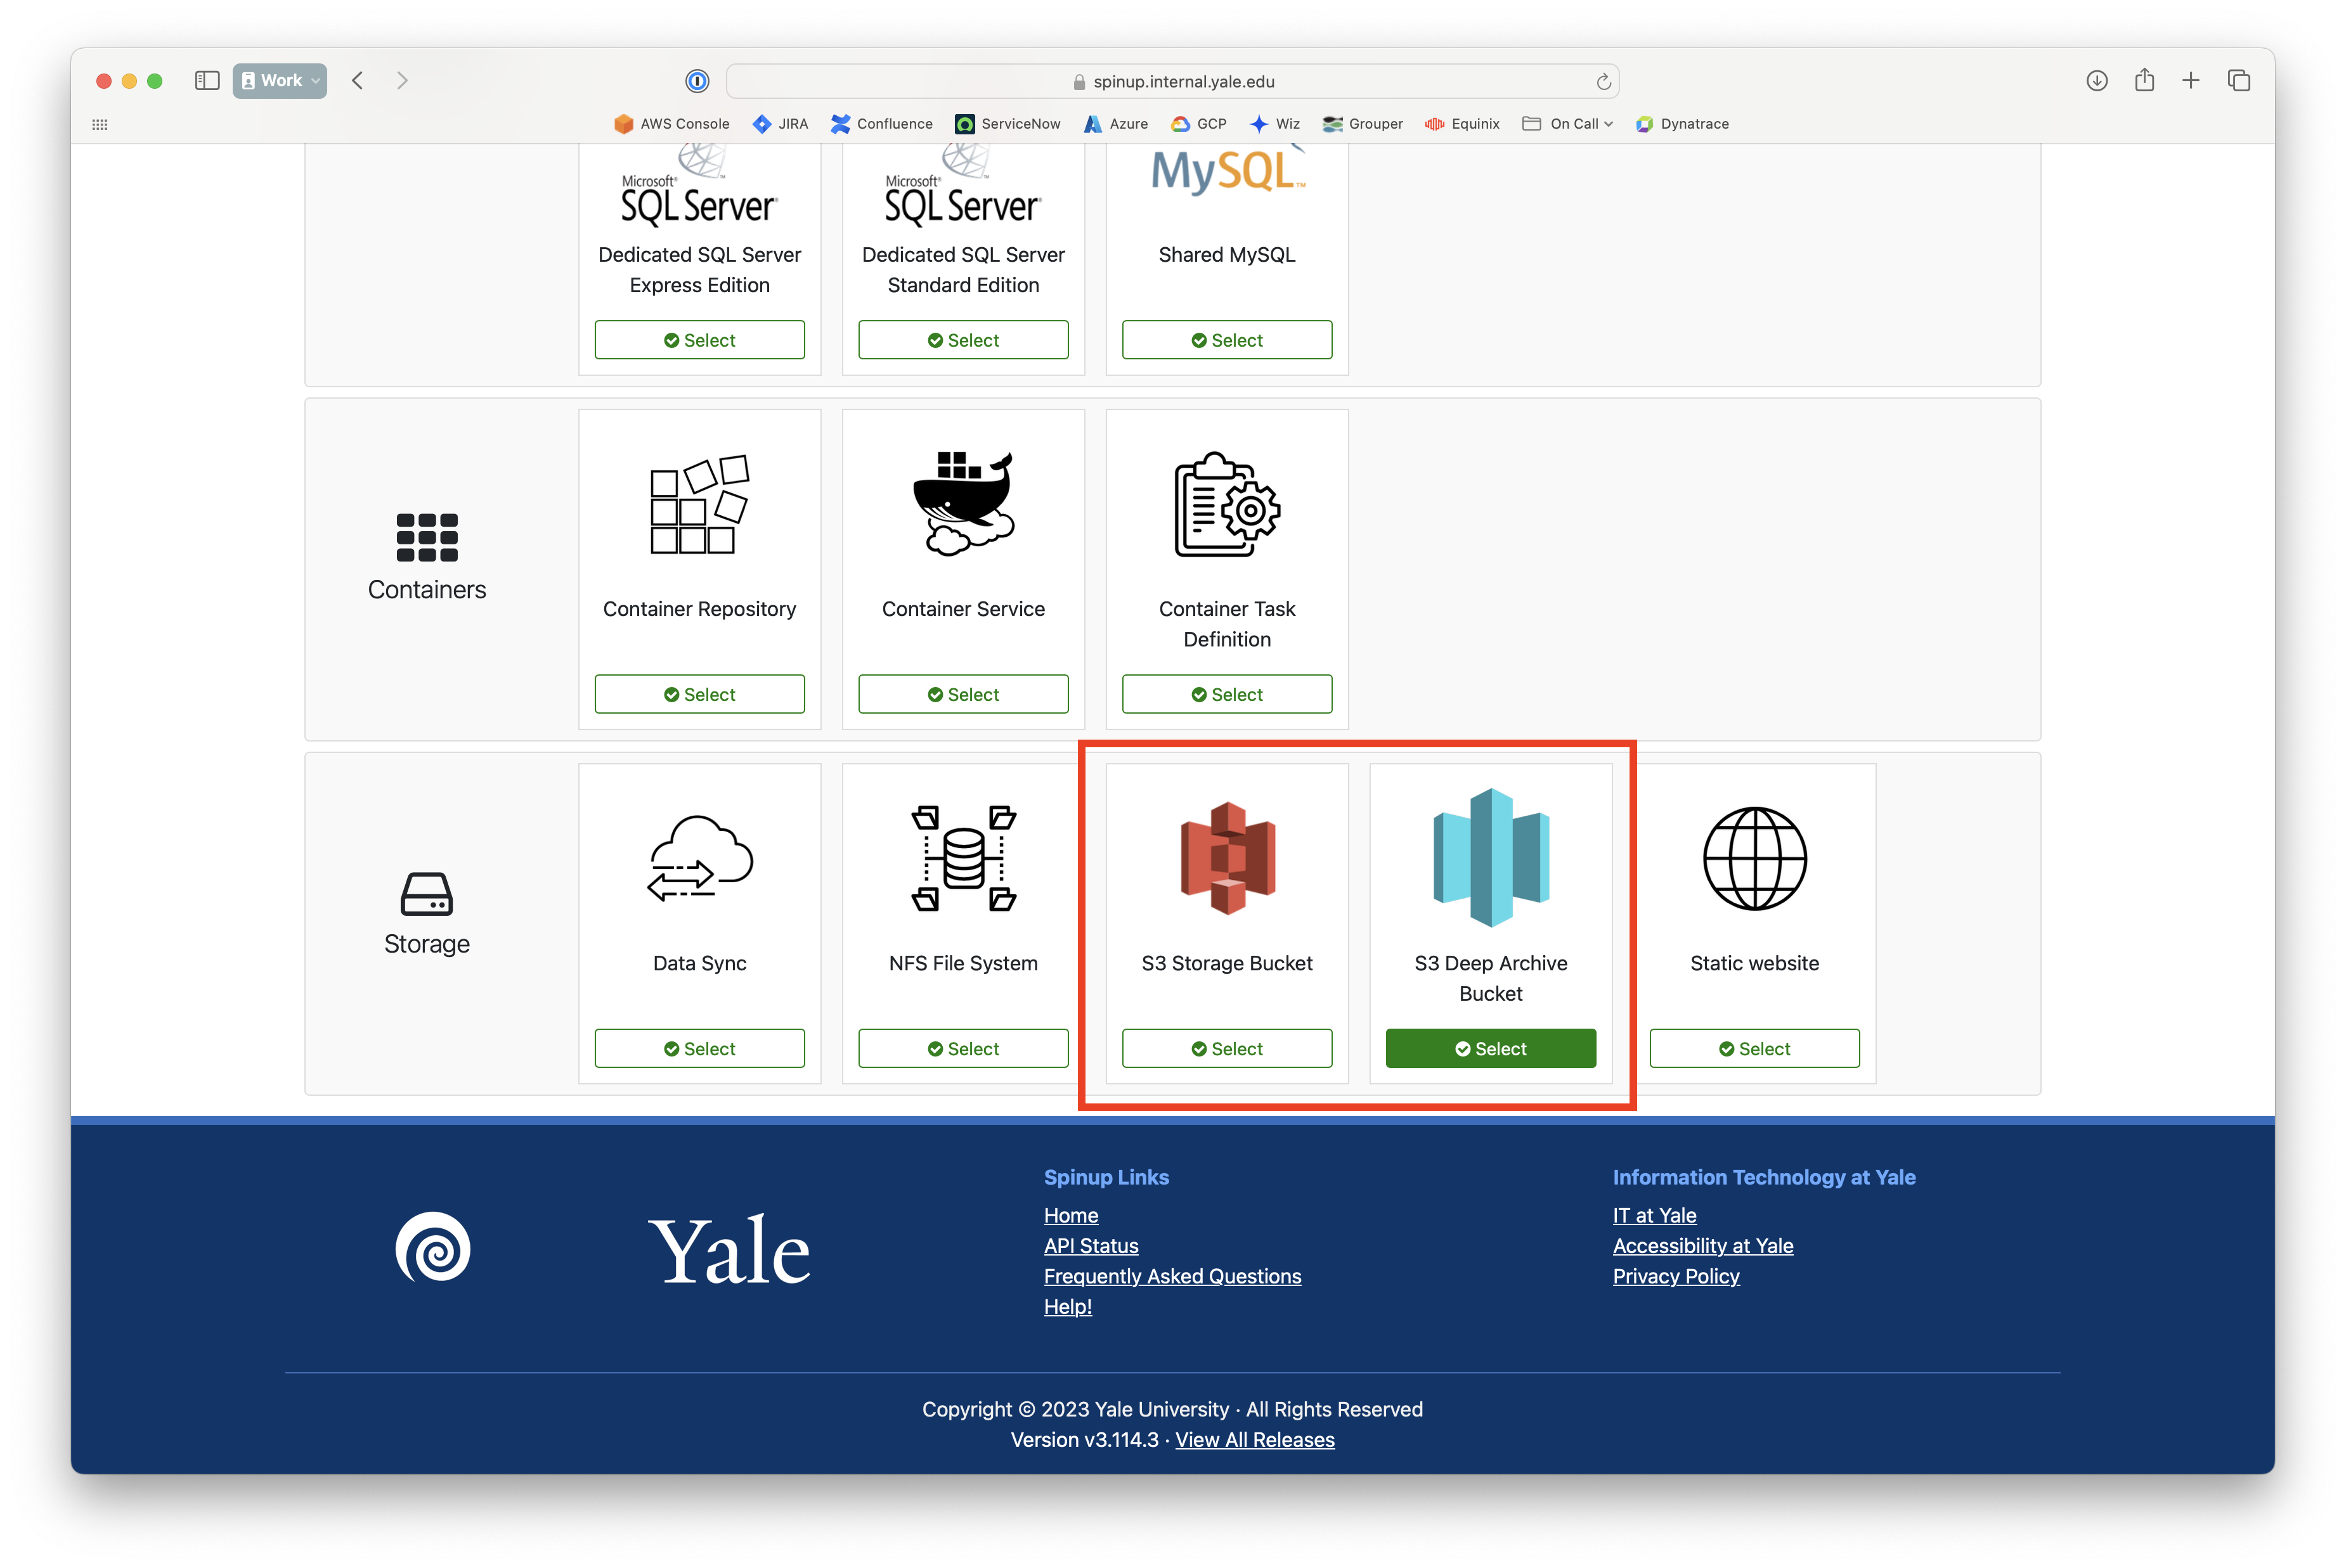Open Frequently Asked Questions link

pos(1172,1276)
